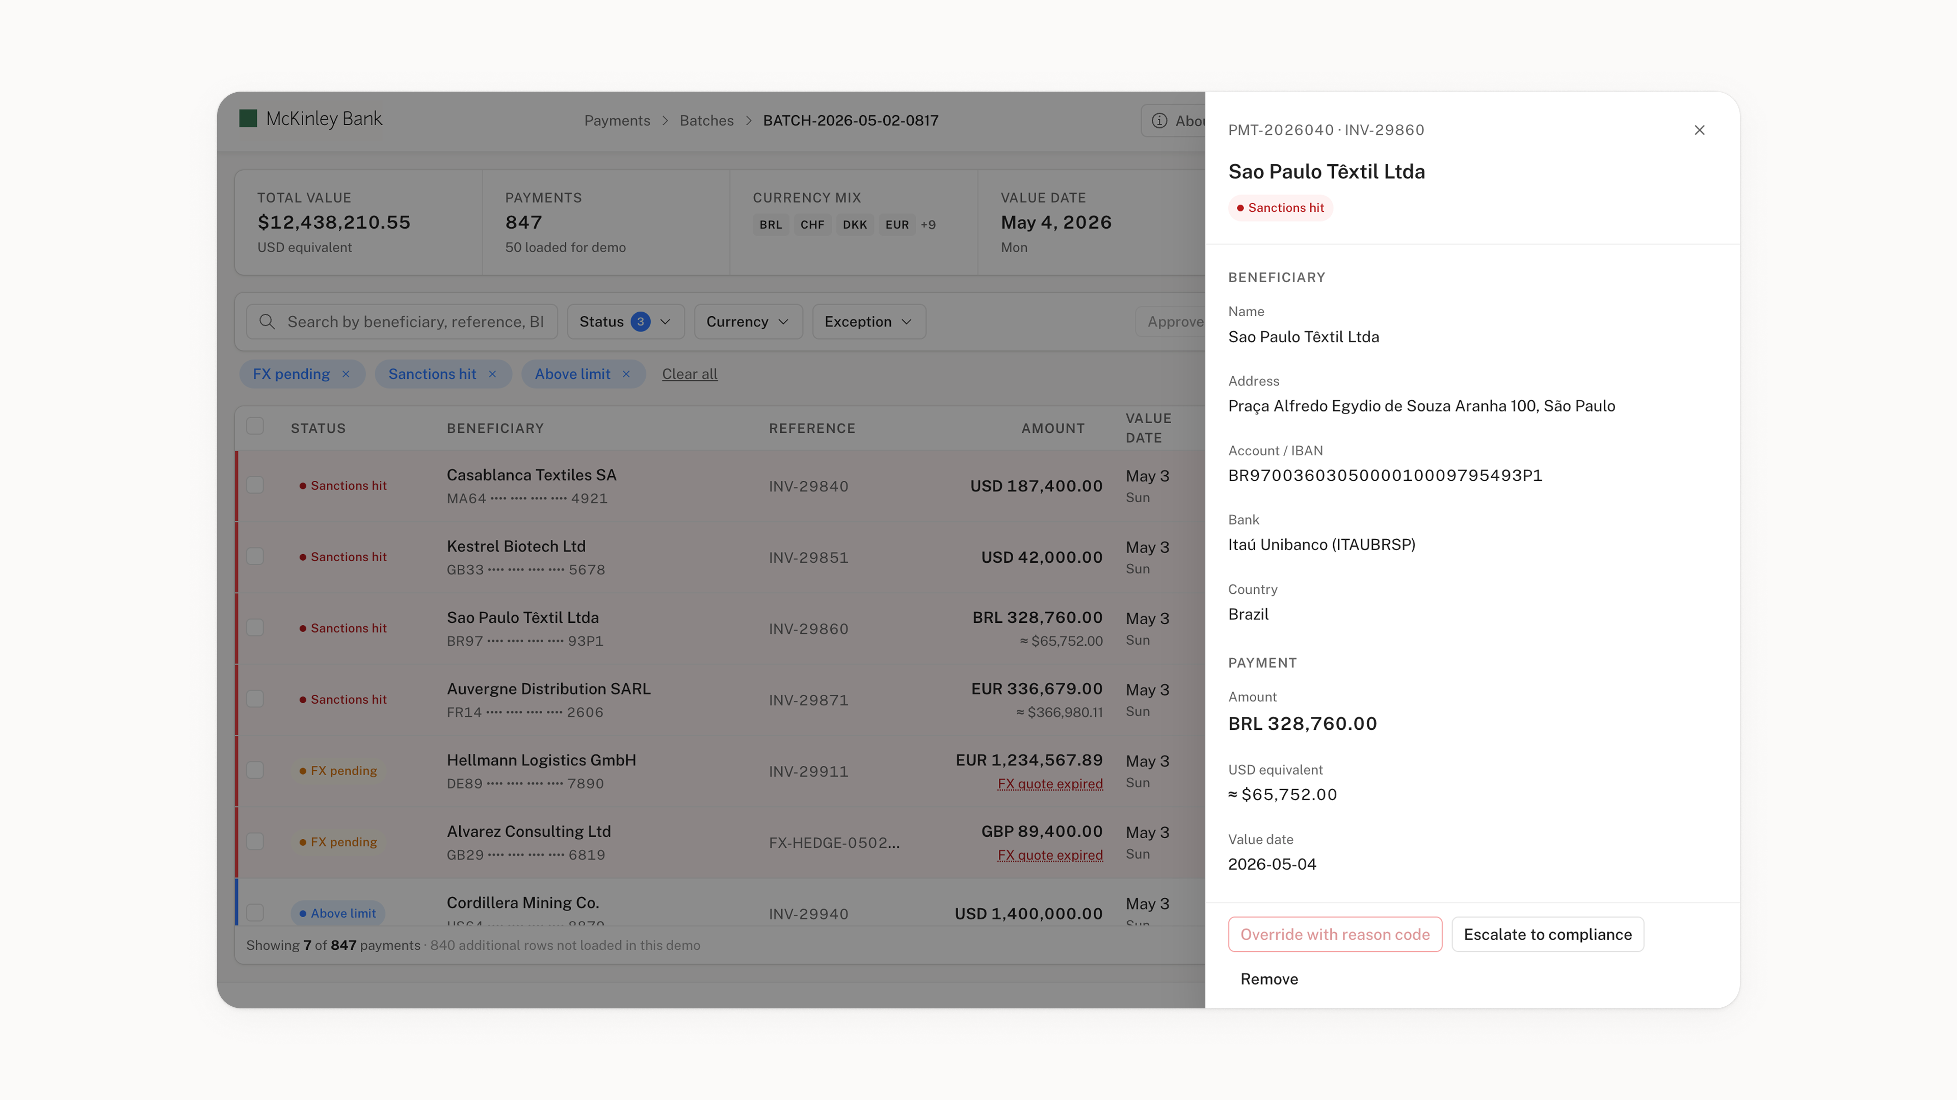Check the Casablanca Textiles SA row
The image size is (1957, 1100).
tap(255, 485)
